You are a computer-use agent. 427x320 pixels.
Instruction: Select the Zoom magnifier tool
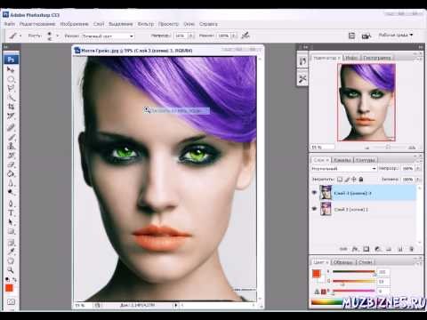tap(11, 270)
